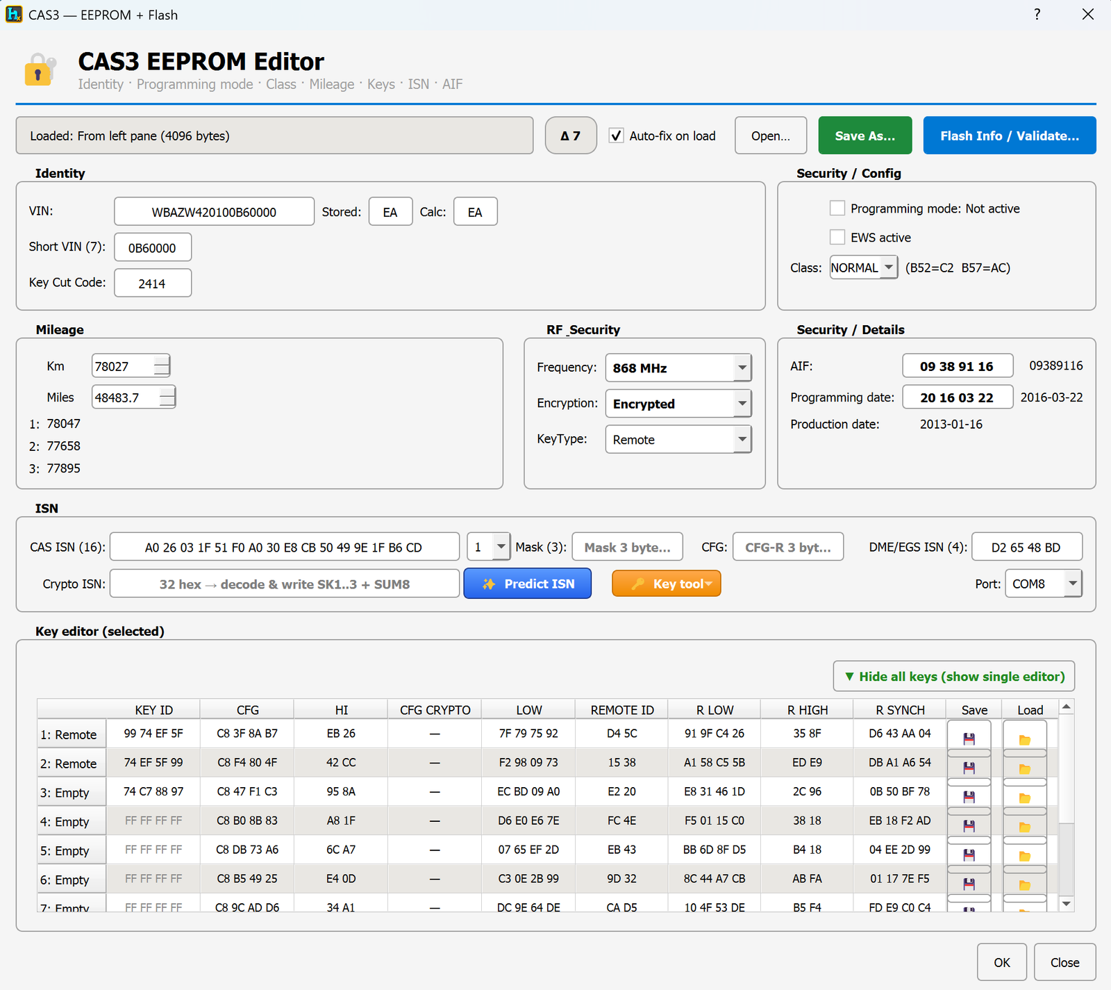Screen dimensions: 1111x990
Task: Click the save disk icon for key 5 Empty
Action: point(969,855)
